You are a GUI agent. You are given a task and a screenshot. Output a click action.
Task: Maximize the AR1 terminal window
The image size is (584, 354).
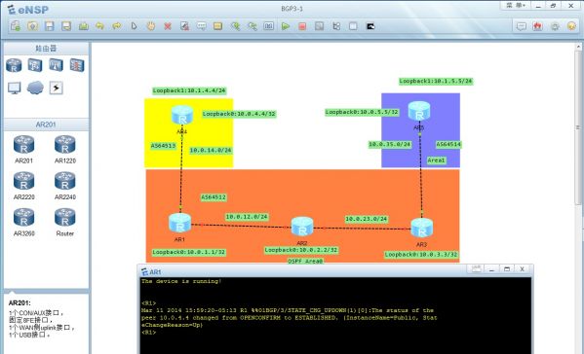507,269
